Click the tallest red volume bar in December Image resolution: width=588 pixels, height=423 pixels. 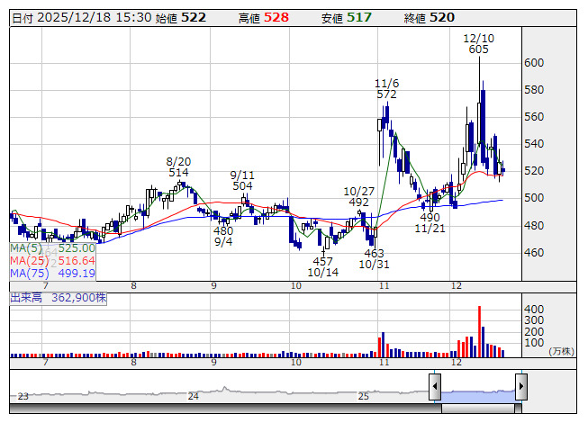(479, 331)
